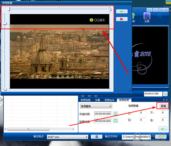Click the paste icon beside 结束时间
This screenshot has width=171, height=146.
115,121
